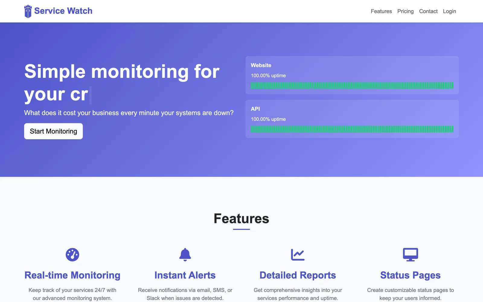Select the Status Pages heading
This screenshot has width=483, height=302.
click(x=411, y=275)
